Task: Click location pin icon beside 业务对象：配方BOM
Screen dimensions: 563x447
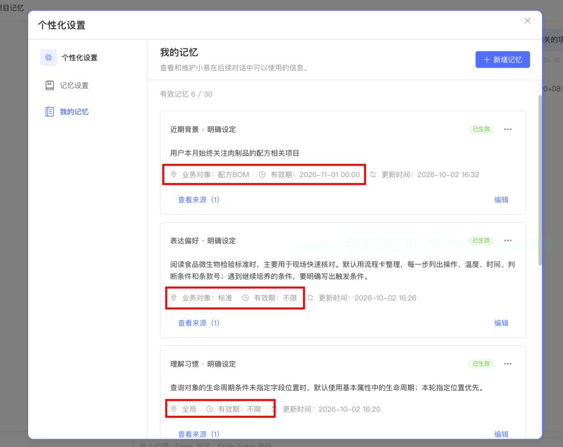Action: pos(174,175)
